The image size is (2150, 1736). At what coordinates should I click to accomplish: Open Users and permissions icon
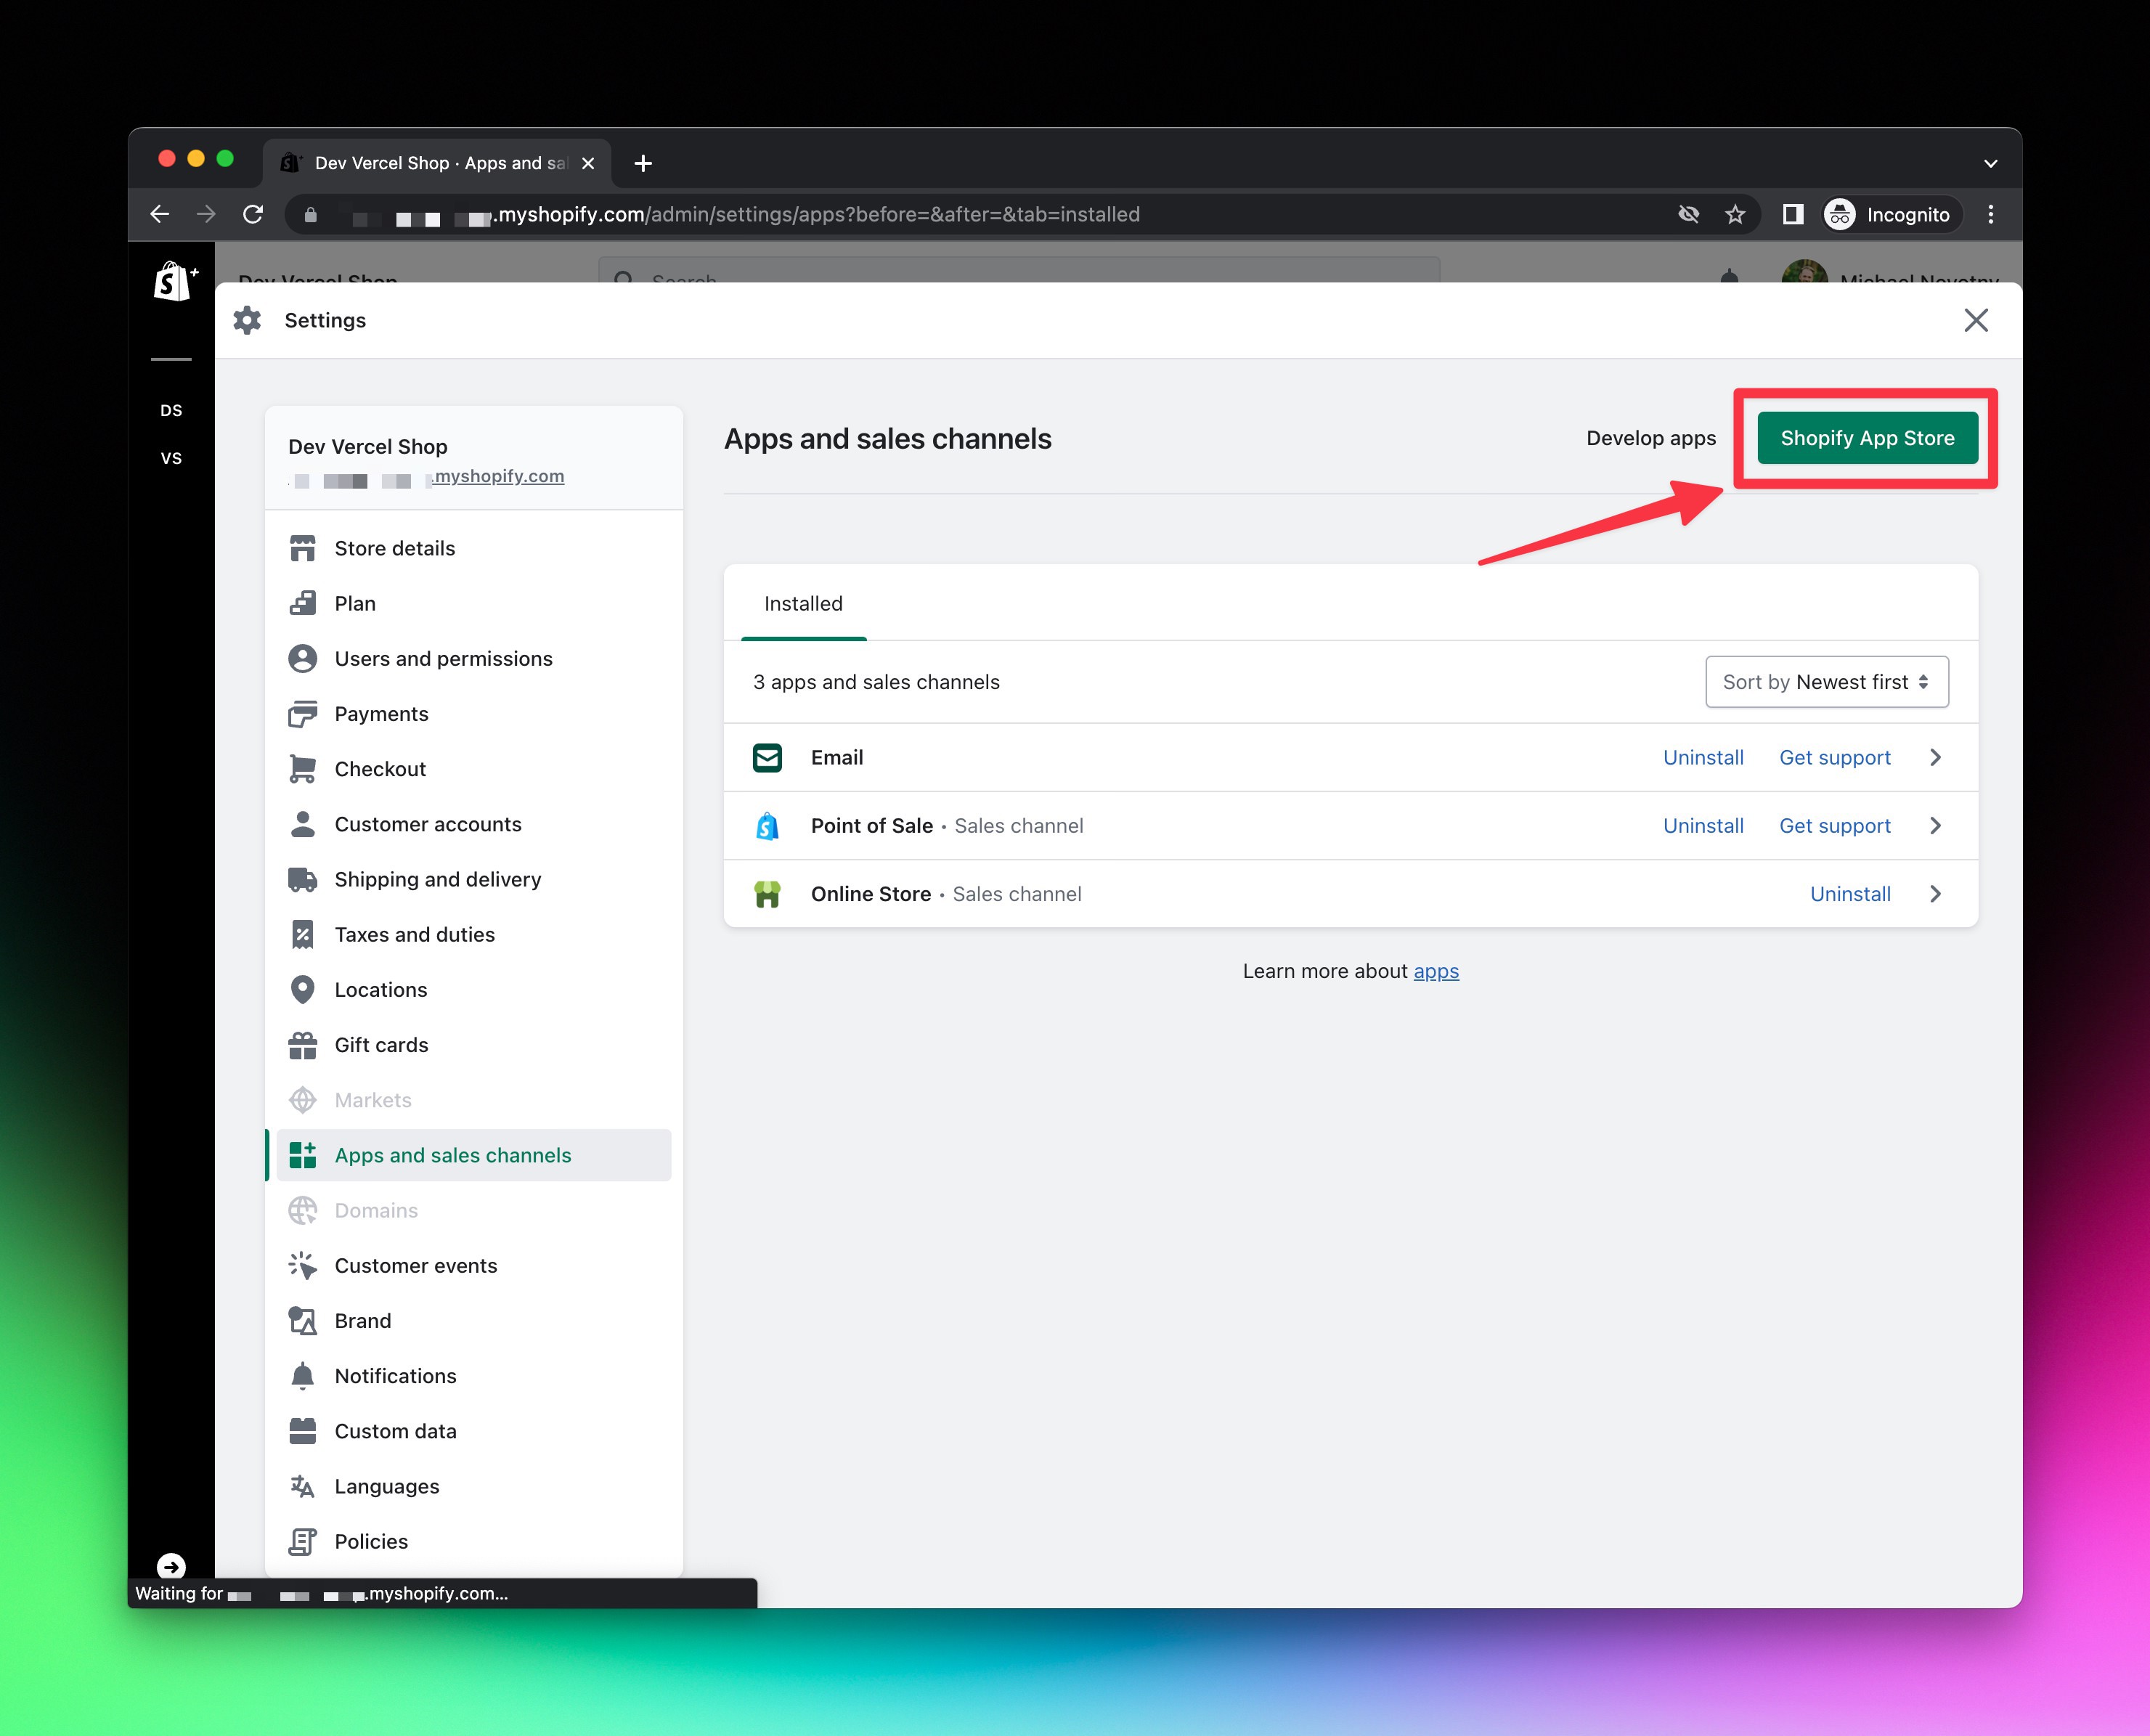[302, 658]
